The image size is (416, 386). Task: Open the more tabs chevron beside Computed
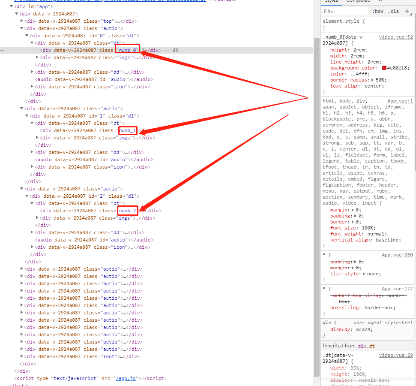tap(380, 1)
